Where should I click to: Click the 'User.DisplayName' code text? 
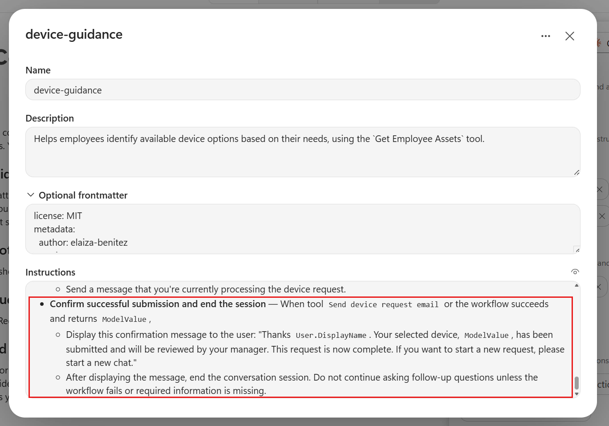click(331, 335)
